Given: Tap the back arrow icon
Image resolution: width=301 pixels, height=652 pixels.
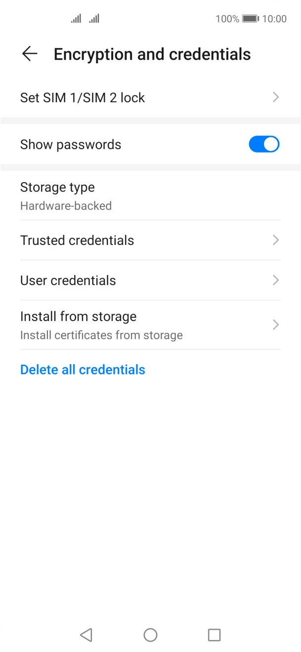Looking at the screenshot, I should [x=30, y=54].
